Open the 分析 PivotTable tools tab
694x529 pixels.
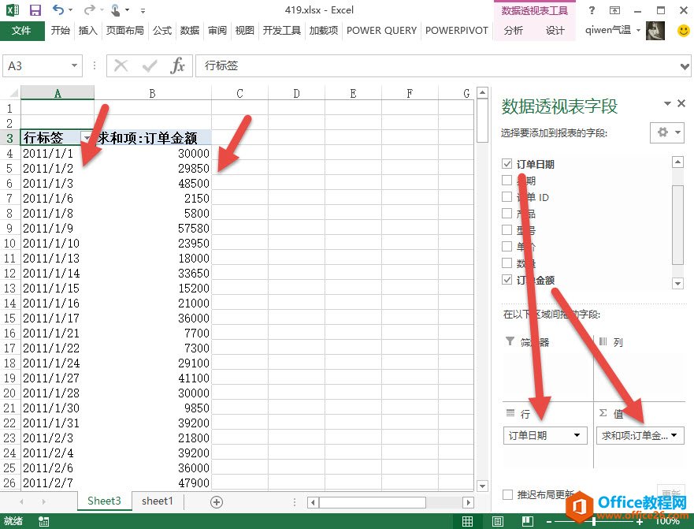pyautogui.click(x=513, y=31)
